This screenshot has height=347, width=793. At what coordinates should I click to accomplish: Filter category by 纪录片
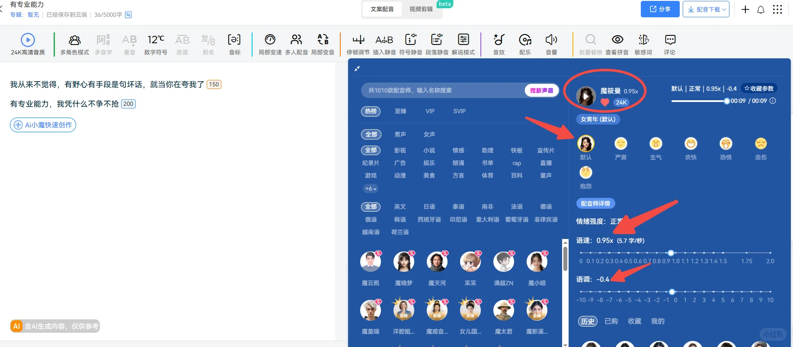pos(371,163)
